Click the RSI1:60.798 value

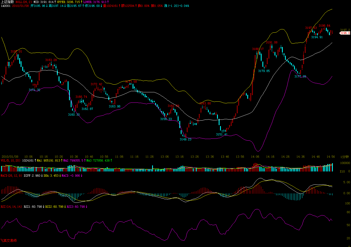tap(33, 206)
